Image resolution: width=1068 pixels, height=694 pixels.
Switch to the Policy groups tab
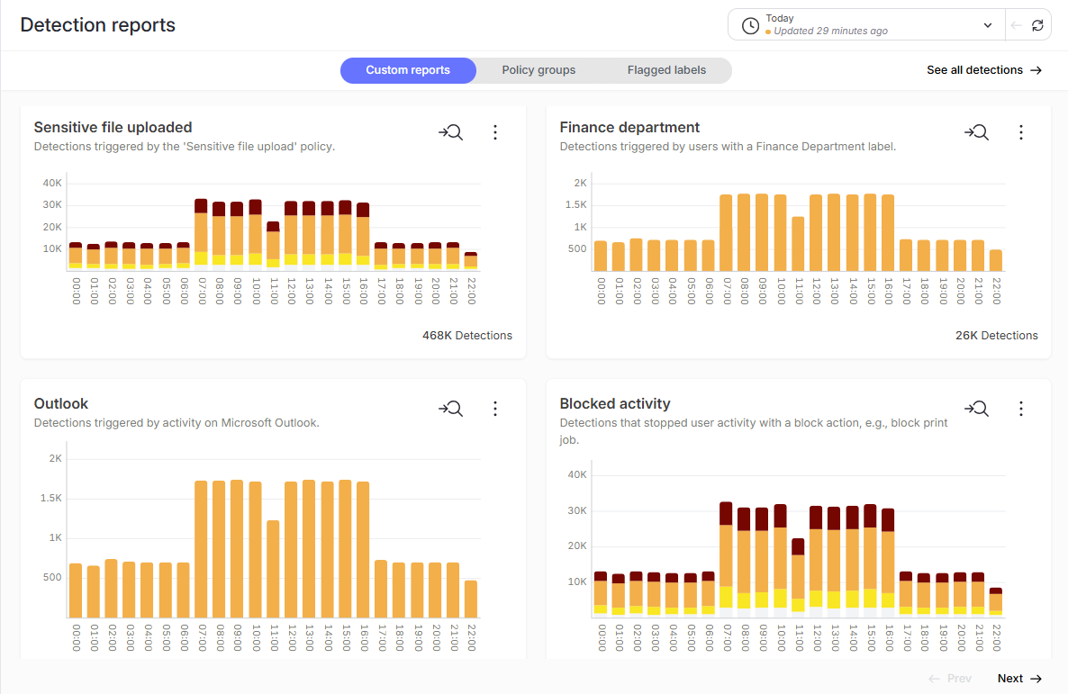pos(539,69)
